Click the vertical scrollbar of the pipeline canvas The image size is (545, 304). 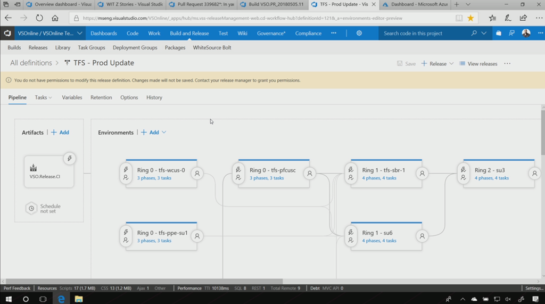(x=543, y=132)
